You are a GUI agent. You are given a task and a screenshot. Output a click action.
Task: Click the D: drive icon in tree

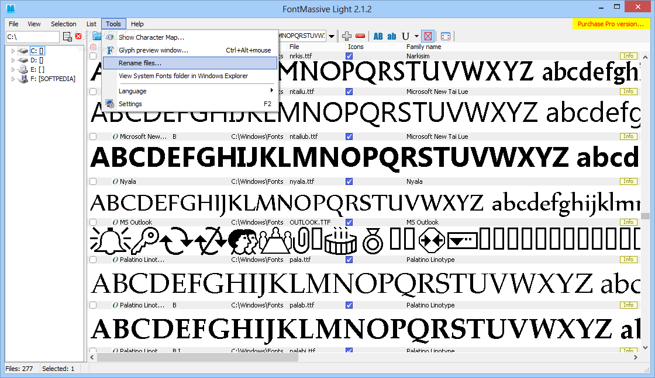click(x=23, y=61)
